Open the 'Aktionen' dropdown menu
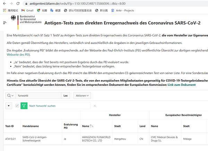Image resolution: width=208 pixels, height=151 pixels. point(82,95)
